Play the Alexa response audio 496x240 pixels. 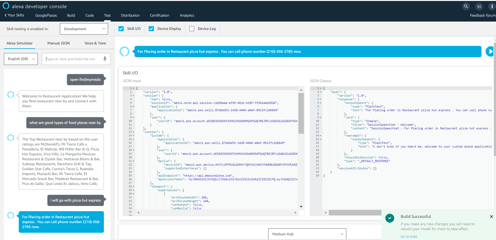click(490, 51)
